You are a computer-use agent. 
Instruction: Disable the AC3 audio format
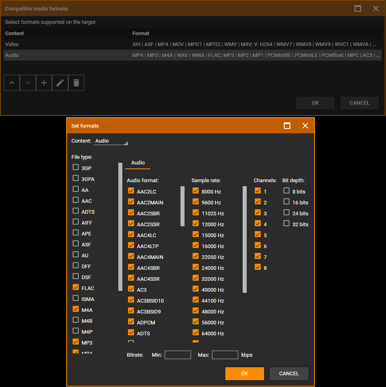point(131,289)
